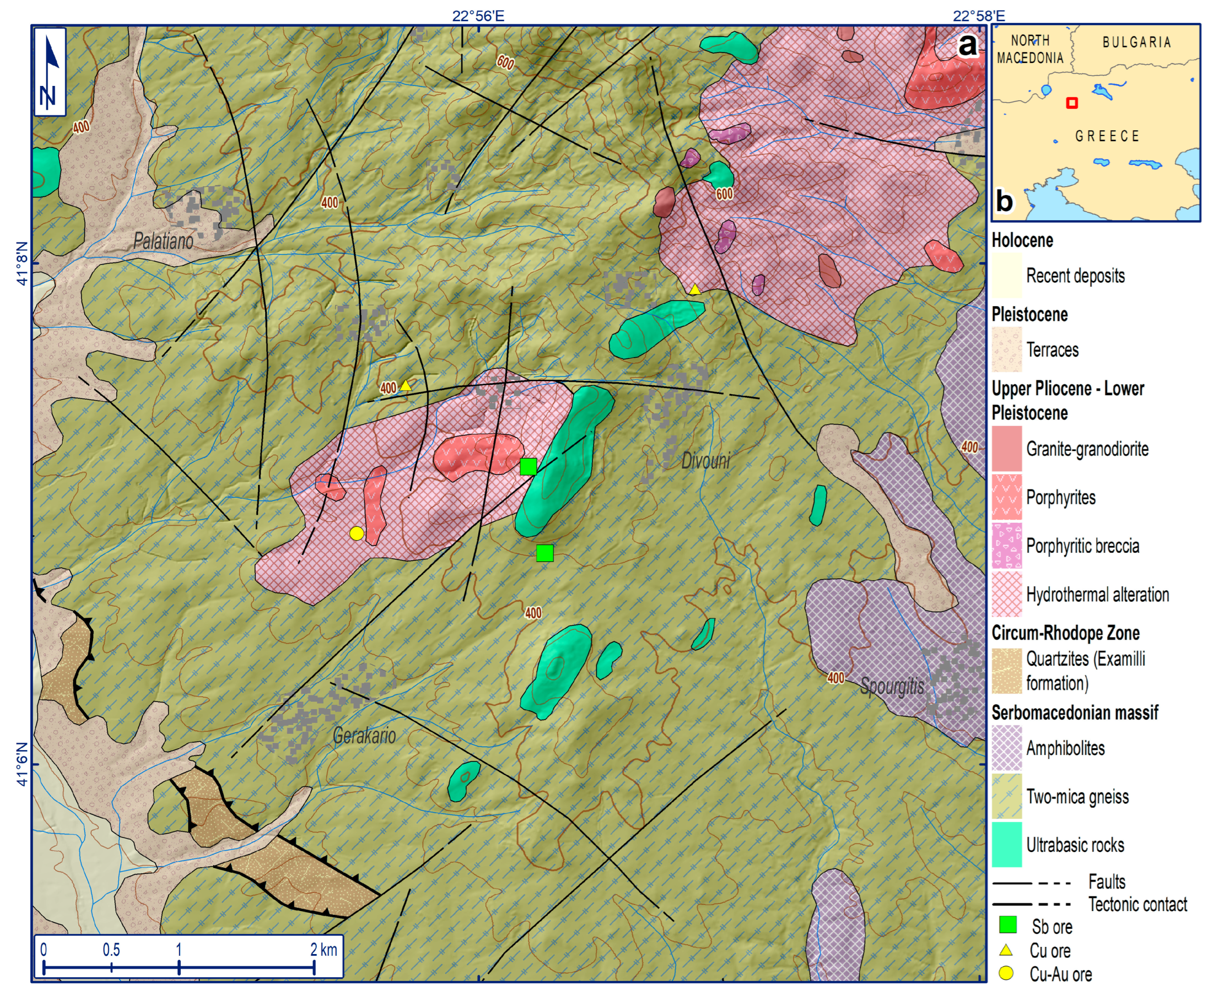The width and height of the screenshot is (1216, 997).
Task: Click the red square in inset map
Action: tap(1071, 103)
